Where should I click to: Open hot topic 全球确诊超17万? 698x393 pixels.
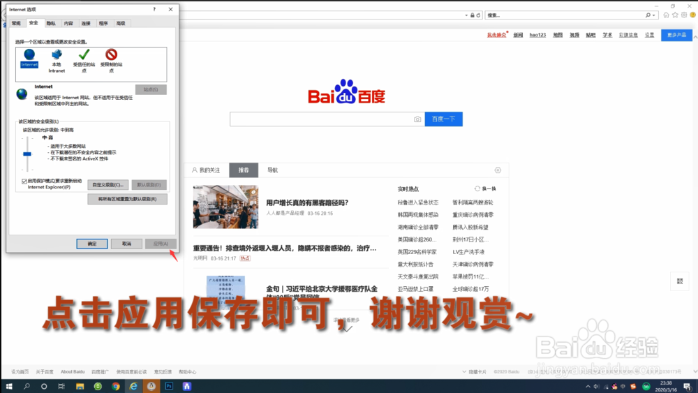(x=470, y=289)
